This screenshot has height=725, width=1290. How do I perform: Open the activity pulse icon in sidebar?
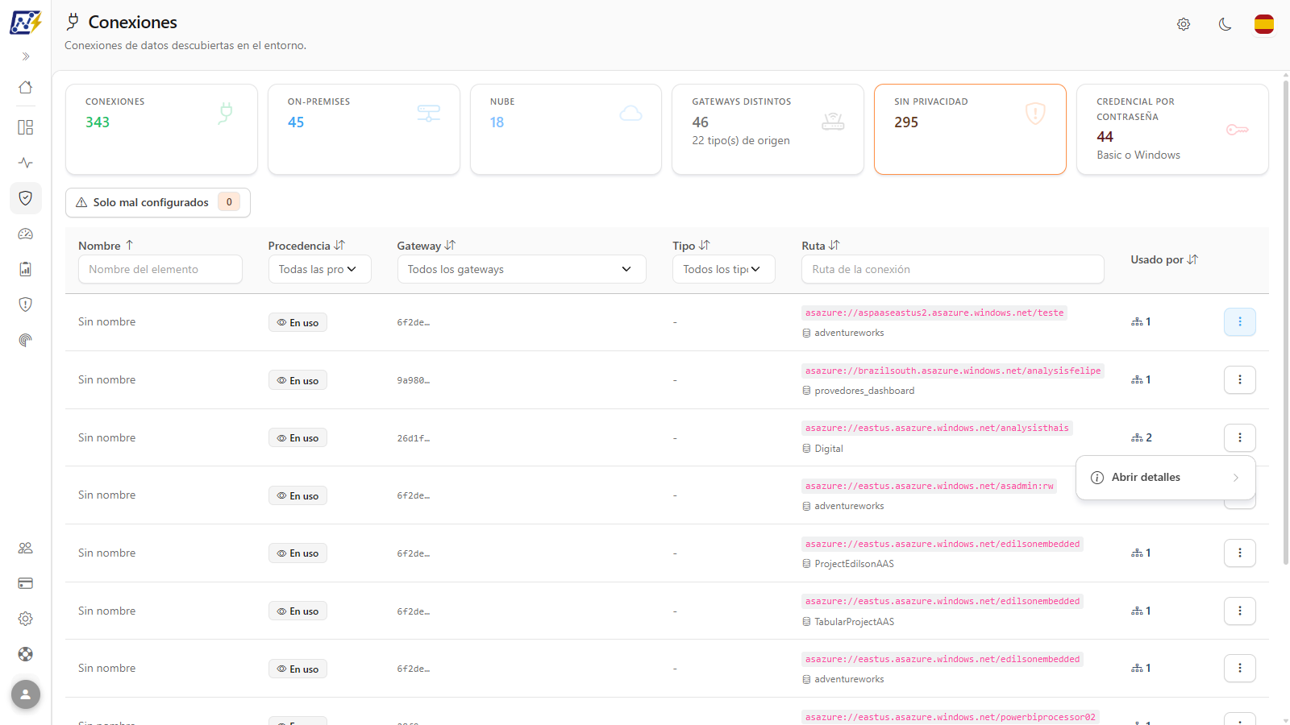[x=26, y=163]
